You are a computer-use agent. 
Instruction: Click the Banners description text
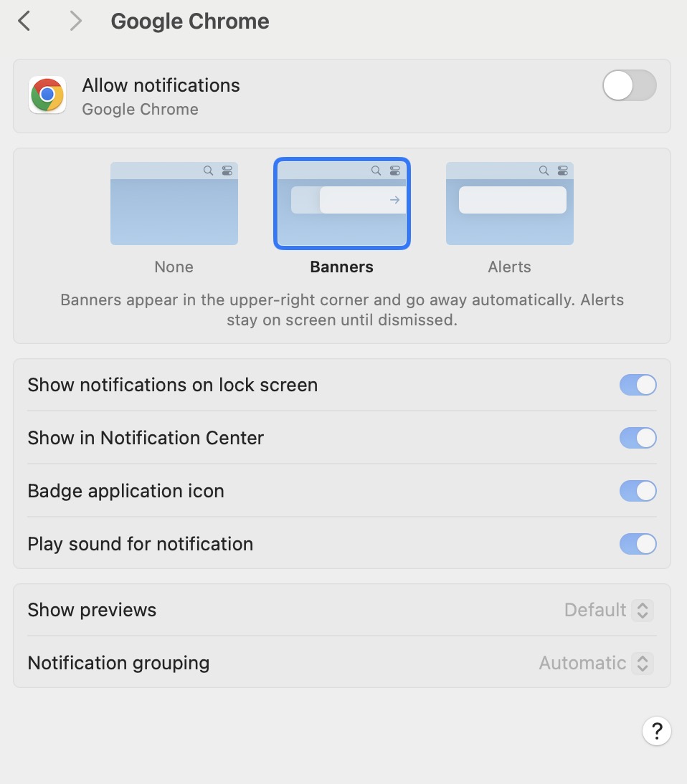(x=342, y=310)
